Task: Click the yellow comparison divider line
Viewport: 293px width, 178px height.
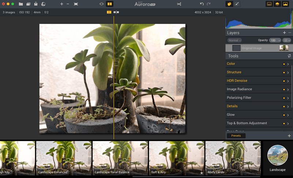Action: (x=114, y=77)
